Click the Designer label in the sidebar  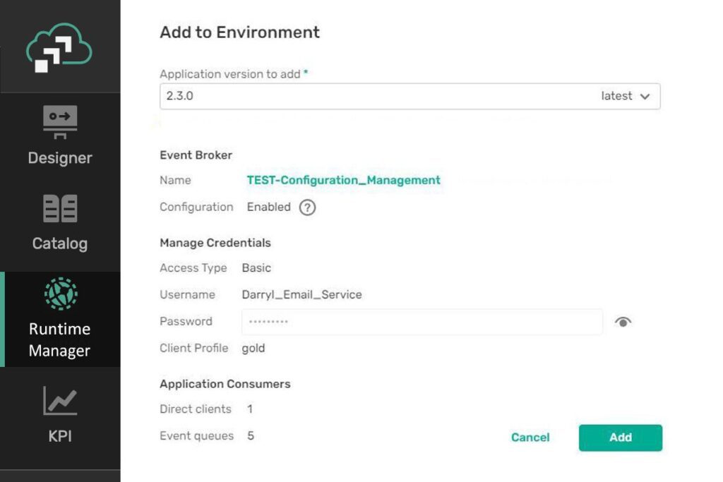tap(60, 158)
